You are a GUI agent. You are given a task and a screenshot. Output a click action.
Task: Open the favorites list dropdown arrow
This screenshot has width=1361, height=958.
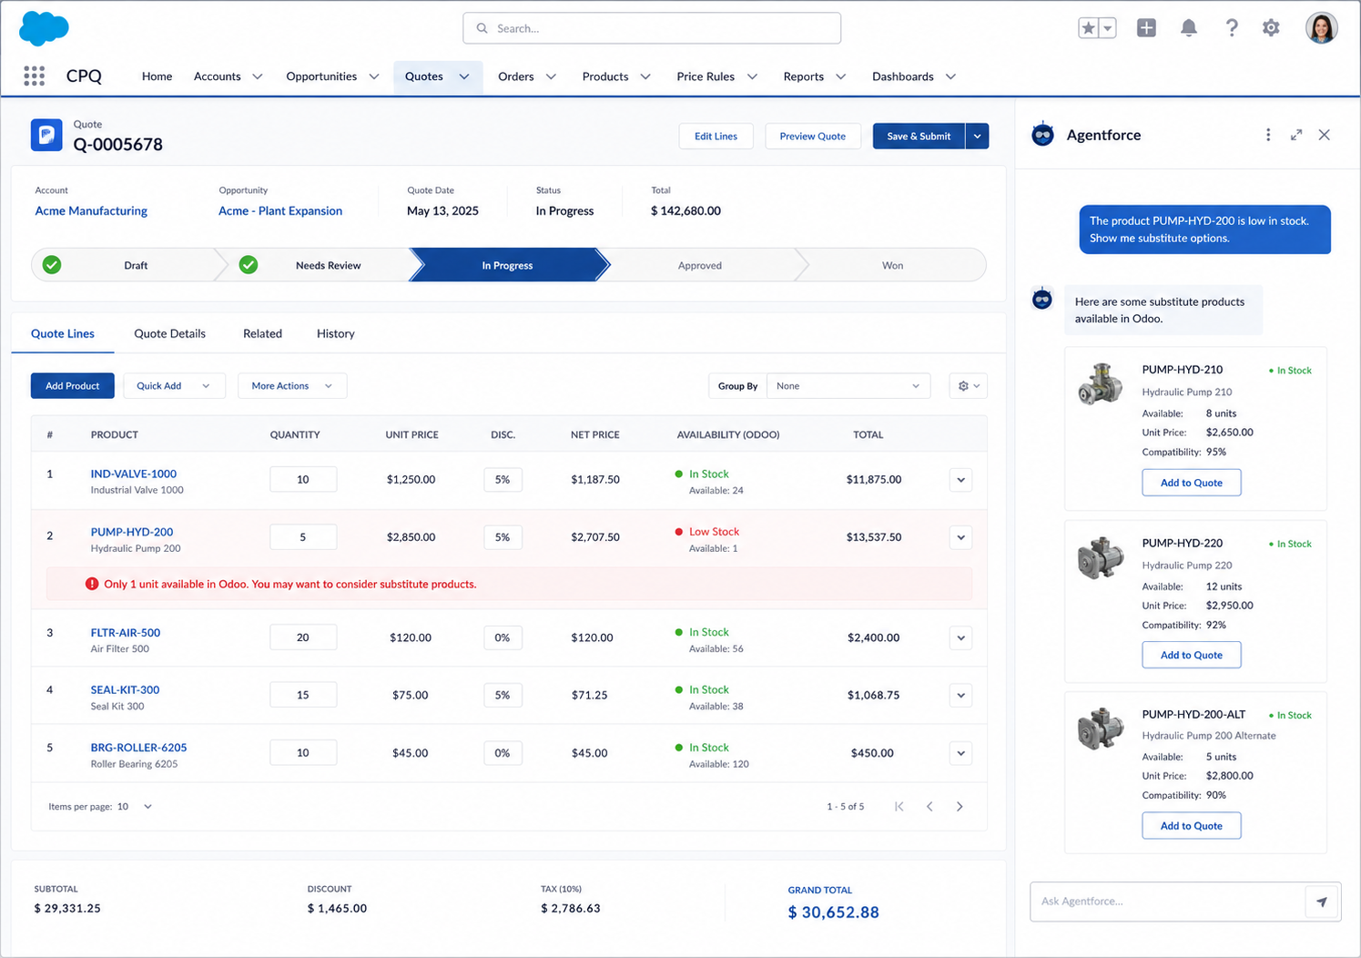[x=1108, y=28]
